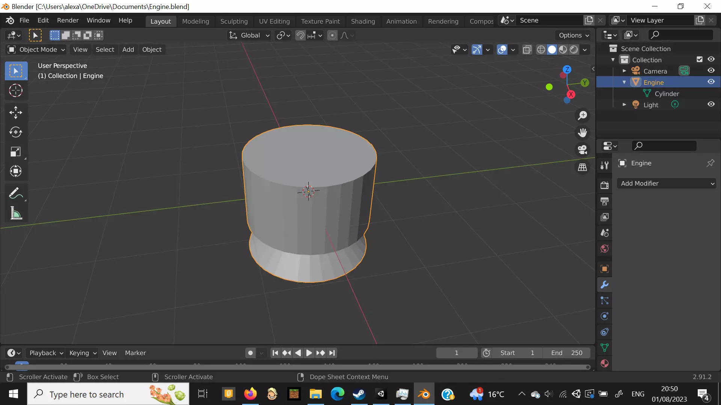This screenshot has width=721, height=405.
Task: Toggle visibility of Light in outliner
Action: (711, 104)
